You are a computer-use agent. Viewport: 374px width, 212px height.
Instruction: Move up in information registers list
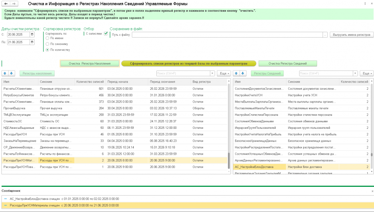coord(236,73)
